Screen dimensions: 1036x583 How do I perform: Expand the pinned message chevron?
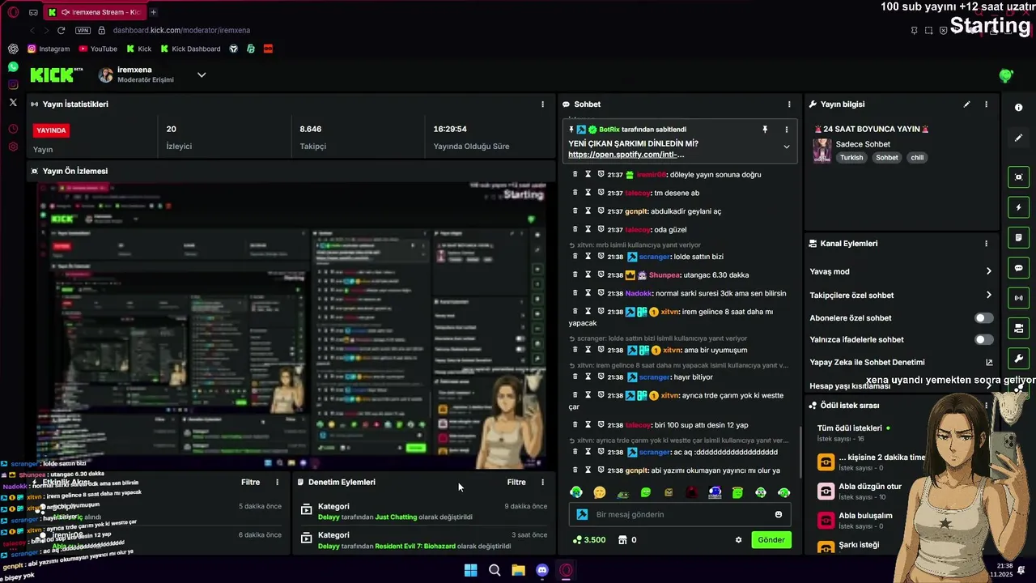coord(786,147)
